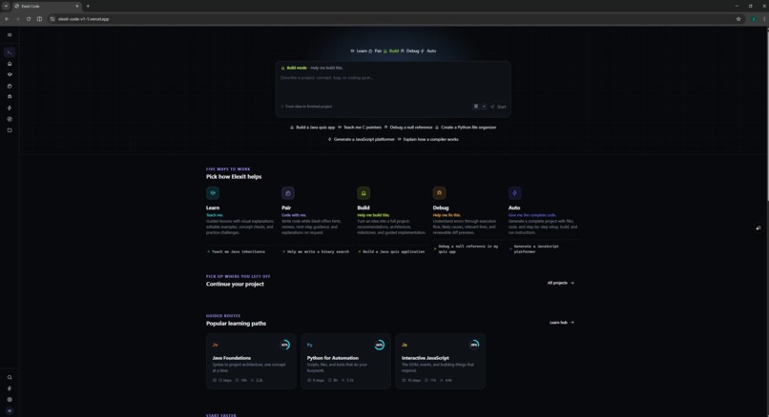Click the Jv badge on Java Foundations
This screenshot has width=769, height=417.
[x=215, y=345]
